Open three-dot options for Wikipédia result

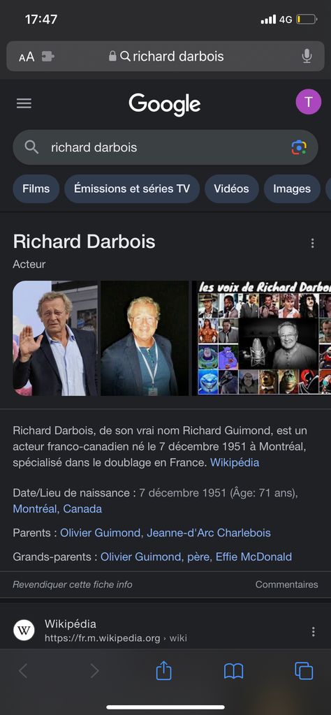click(x=314, y=631)
